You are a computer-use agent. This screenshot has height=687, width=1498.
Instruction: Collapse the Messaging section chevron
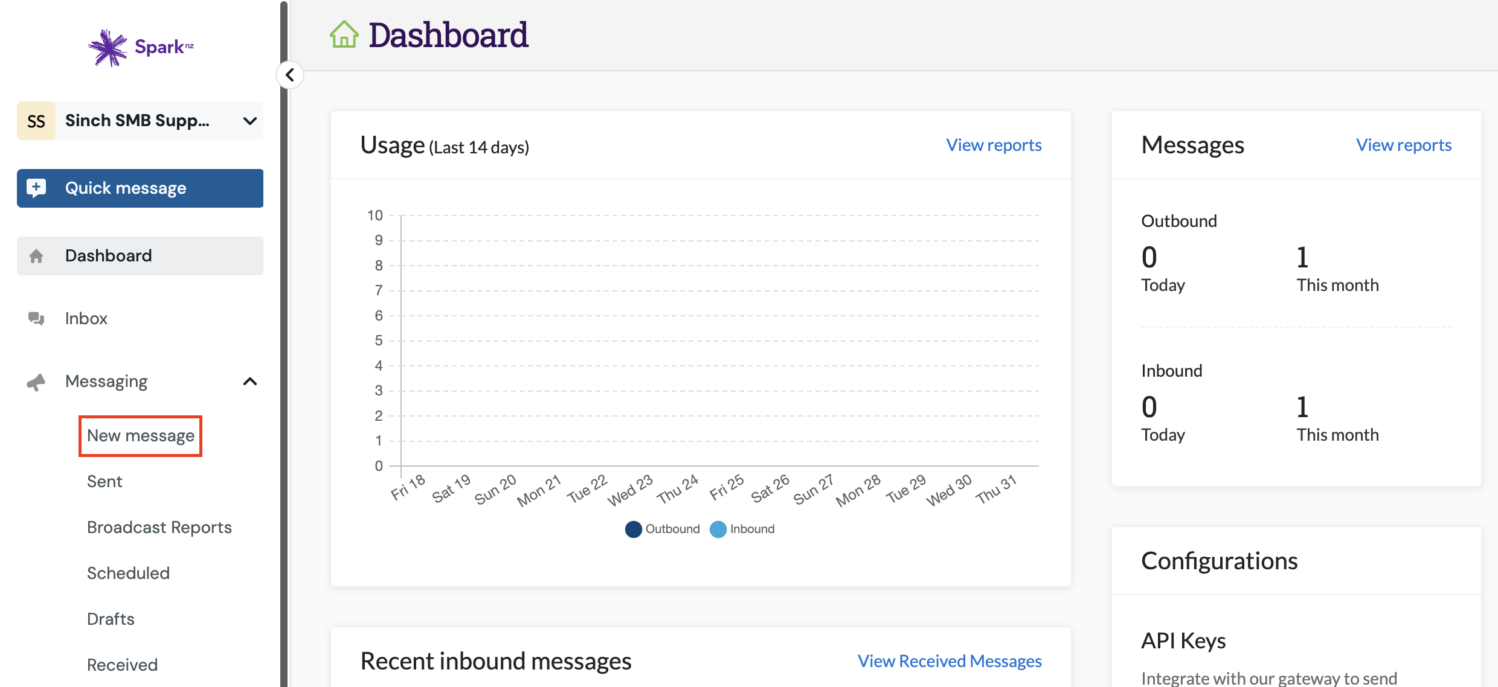[250, 382]
